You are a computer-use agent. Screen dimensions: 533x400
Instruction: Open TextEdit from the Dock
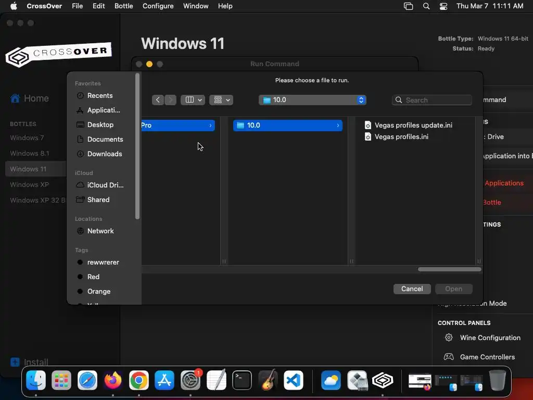click(x=216, y=380)
